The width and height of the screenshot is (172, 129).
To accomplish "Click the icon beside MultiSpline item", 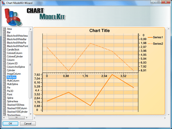I will coord(5,84).
